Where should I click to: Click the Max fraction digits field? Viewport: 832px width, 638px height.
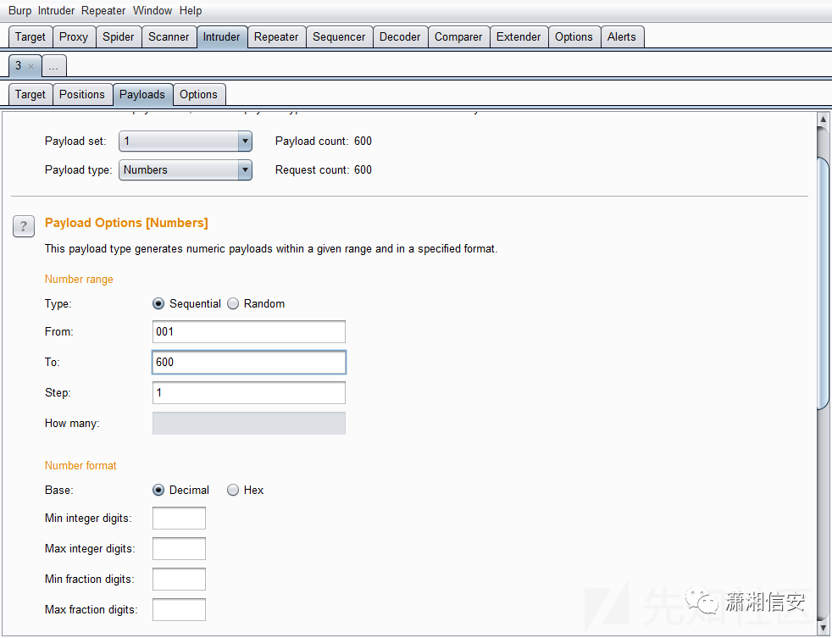pyautogui.click(x=180, y=609)
